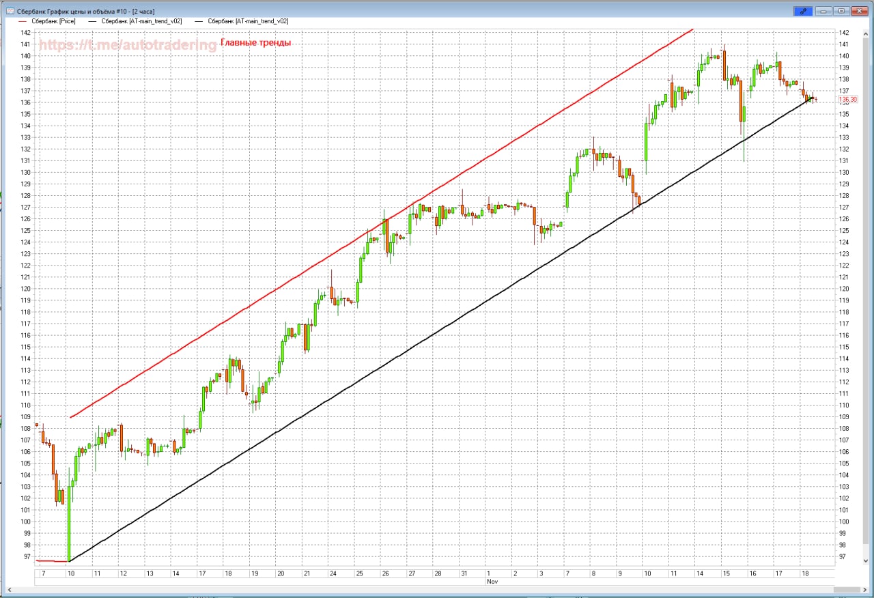Close the Сбербанк chart window
874x598 pixels.
858,11
